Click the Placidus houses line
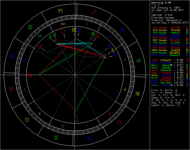The height and width of the screenshot is (150, 190). pos(163,18)
